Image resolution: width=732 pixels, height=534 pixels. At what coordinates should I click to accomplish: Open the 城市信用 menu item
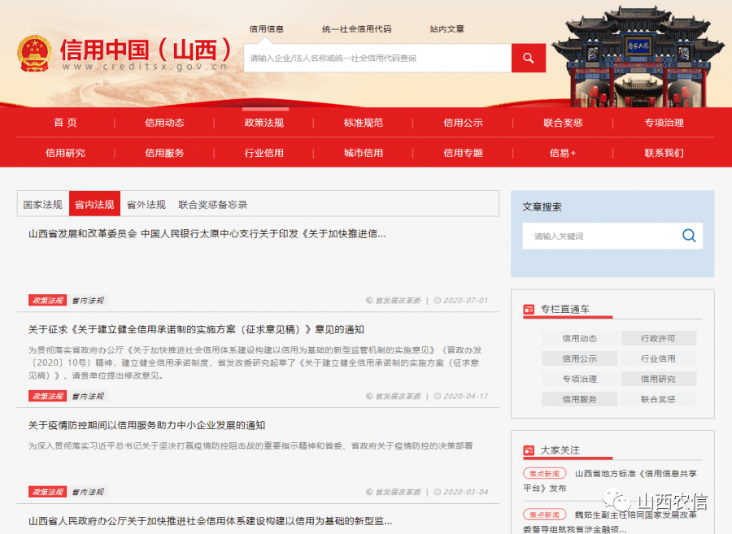[364, 153]
